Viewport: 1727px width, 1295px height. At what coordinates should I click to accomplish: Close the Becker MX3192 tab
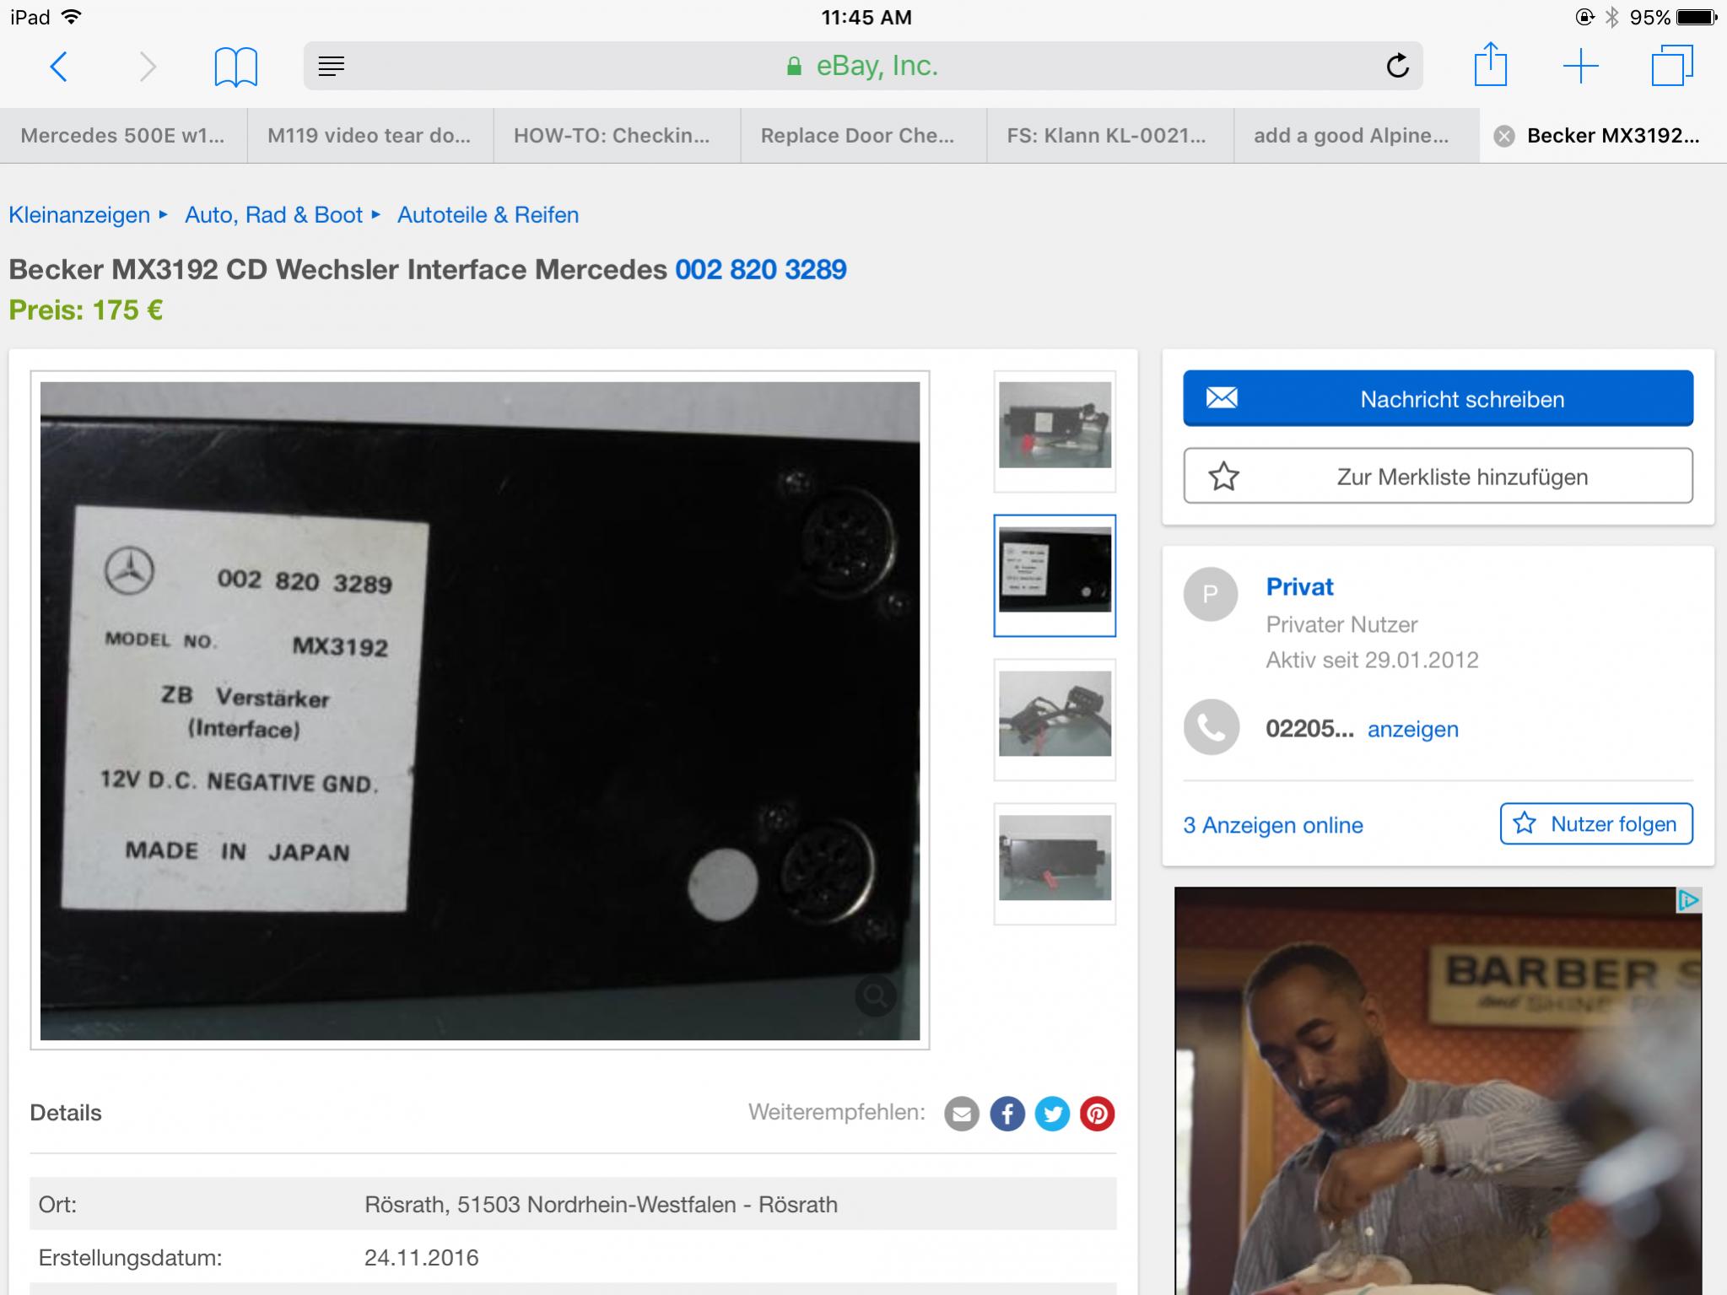pos(1503,136)
